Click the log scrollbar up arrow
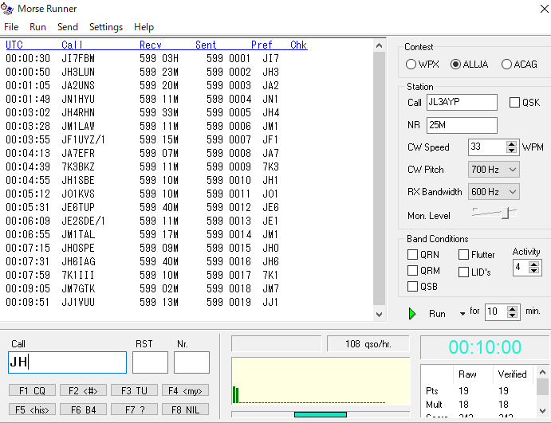The image size is (551, 423). click(379, 45)
